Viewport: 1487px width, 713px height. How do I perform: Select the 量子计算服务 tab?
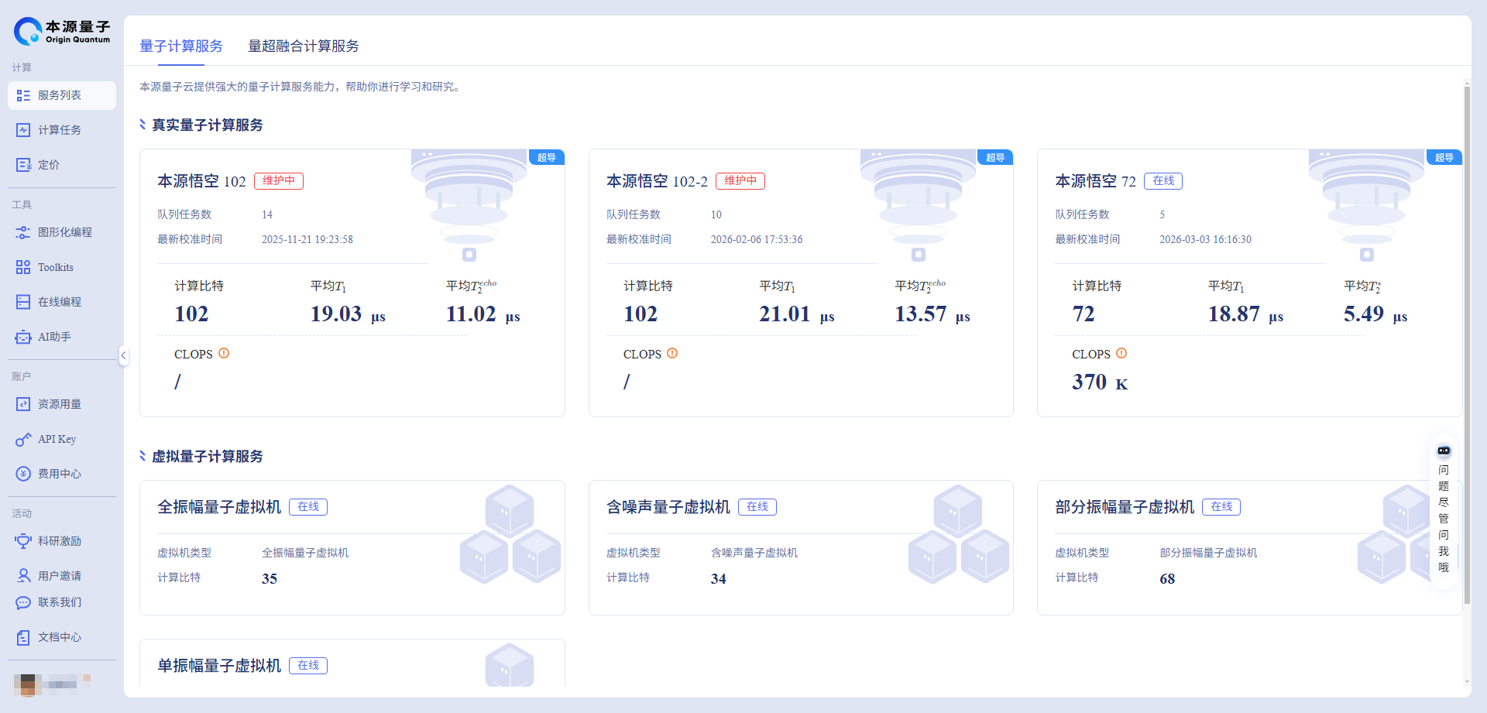tap(181, 46)
